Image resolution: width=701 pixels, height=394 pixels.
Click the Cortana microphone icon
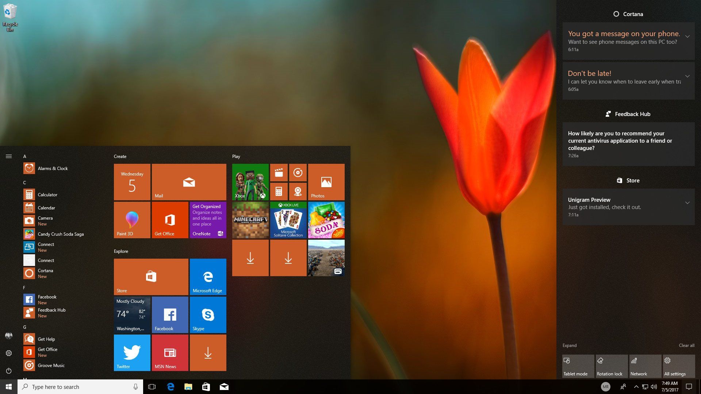click(135, 387)
